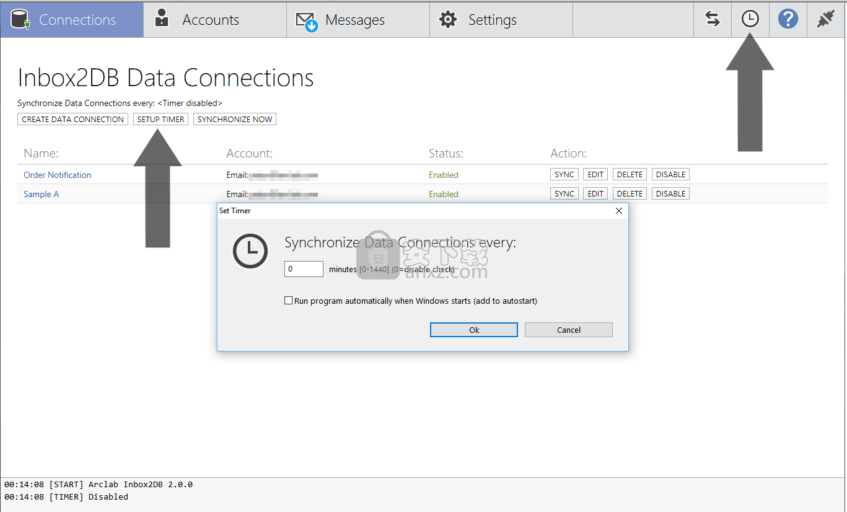The image size is (847, 512).
Task: Click SYNCHRONIZE NOW button
Action: pos(235,119)
